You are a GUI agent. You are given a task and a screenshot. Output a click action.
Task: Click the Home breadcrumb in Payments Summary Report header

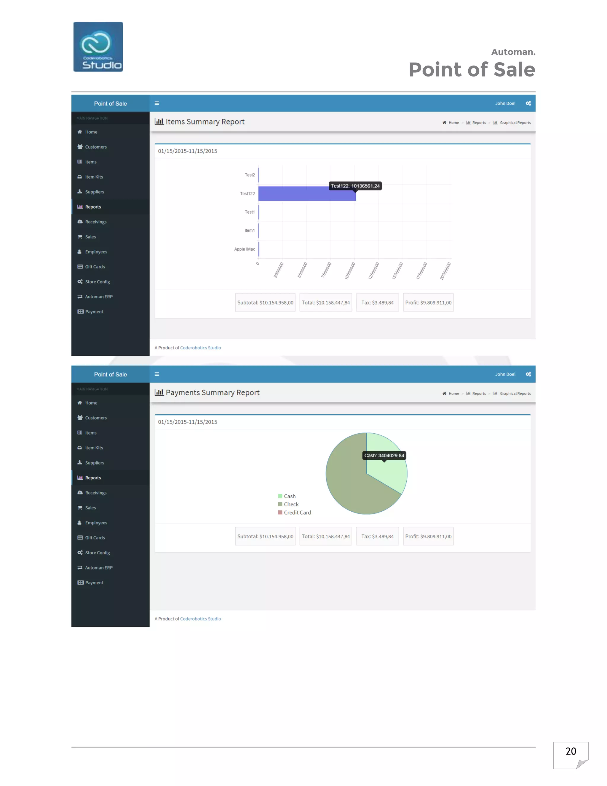click(x=453, y=394)
